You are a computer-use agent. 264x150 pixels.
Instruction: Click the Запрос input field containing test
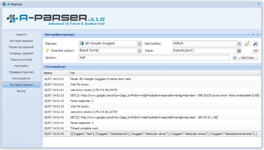pyautogui.click(x=154, y=57)
